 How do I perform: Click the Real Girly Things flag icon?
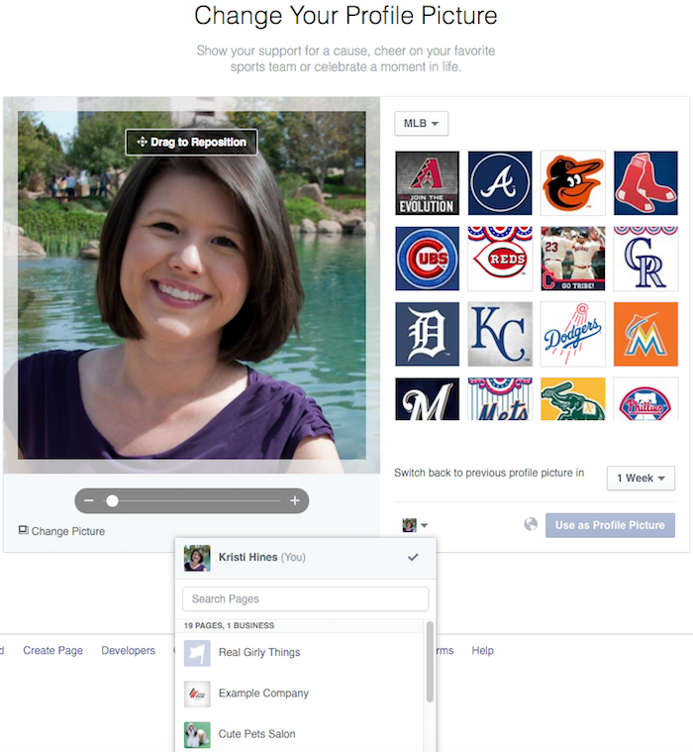pos(197,653)
